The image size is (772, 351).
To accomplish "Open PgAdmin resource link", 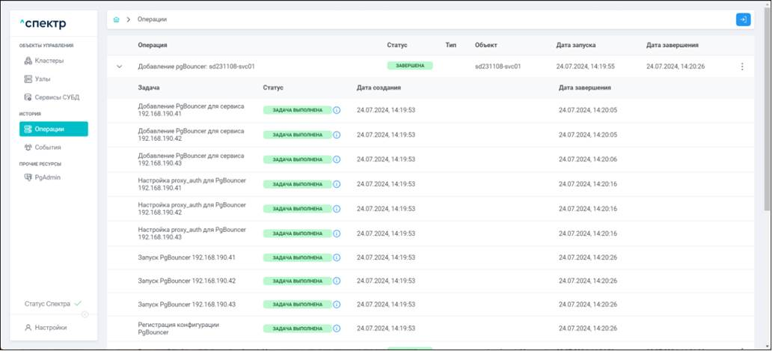I will pos(47,177).
